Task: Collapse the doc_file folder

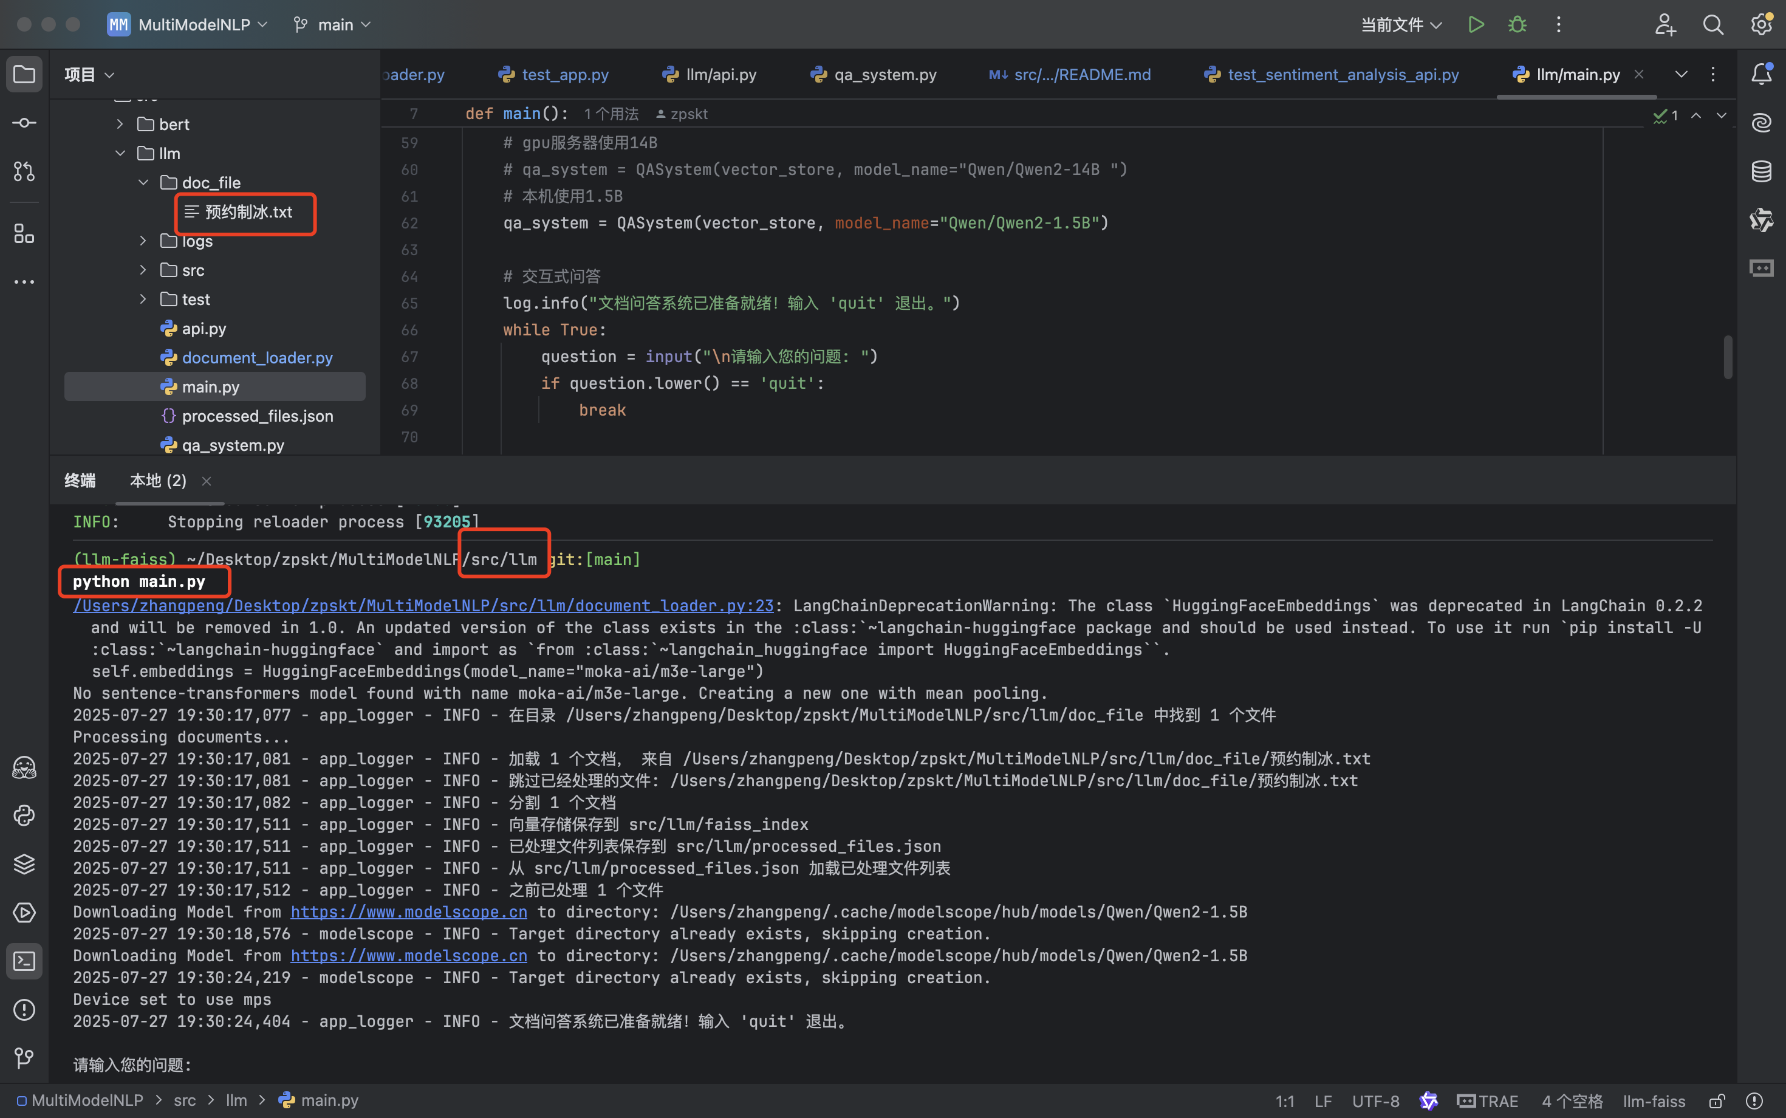Action: [143, 183]
